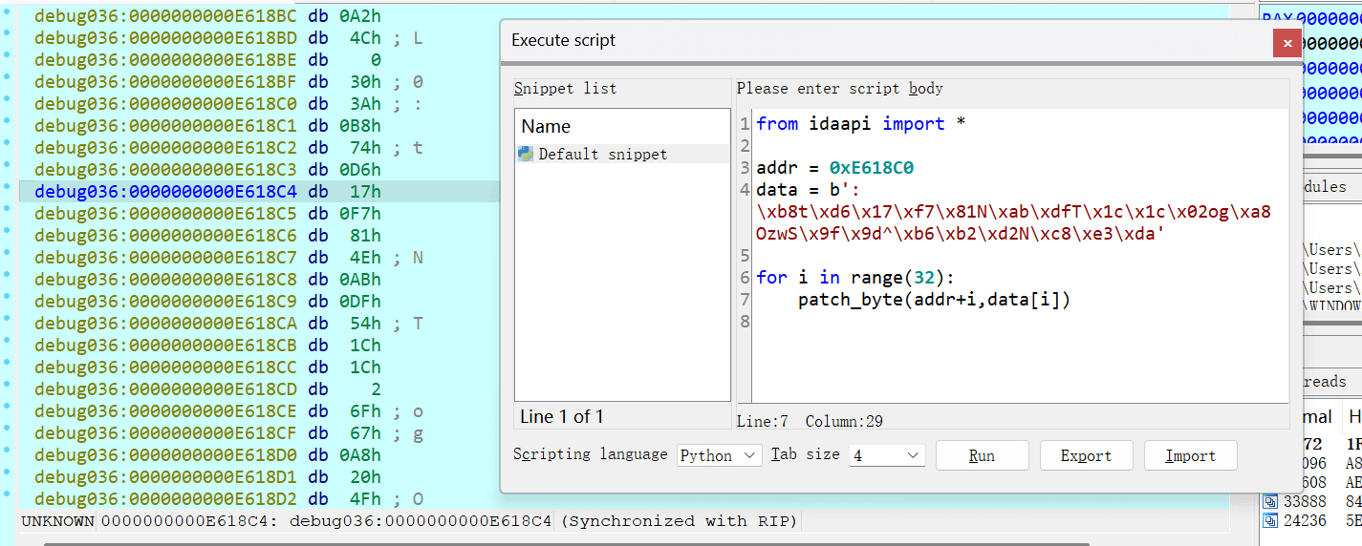Select Default snippet in the snippet list
This screenshot has width=1362, height=546.
coord(603,154)
